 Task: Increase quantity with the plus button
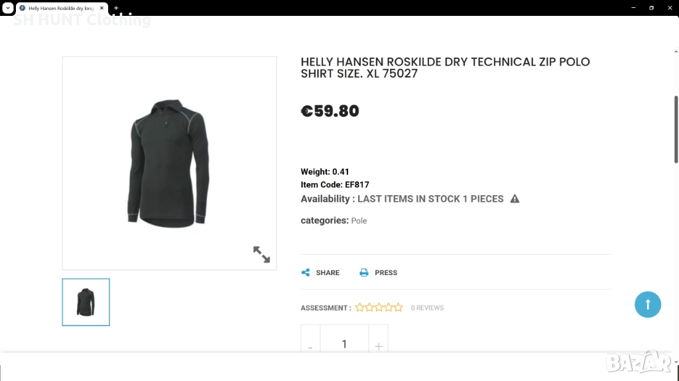click(378, 345)
